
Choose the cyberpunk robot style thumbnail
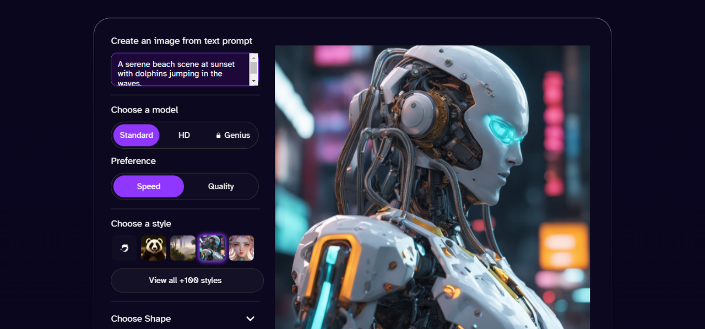[x=212, y=248]
